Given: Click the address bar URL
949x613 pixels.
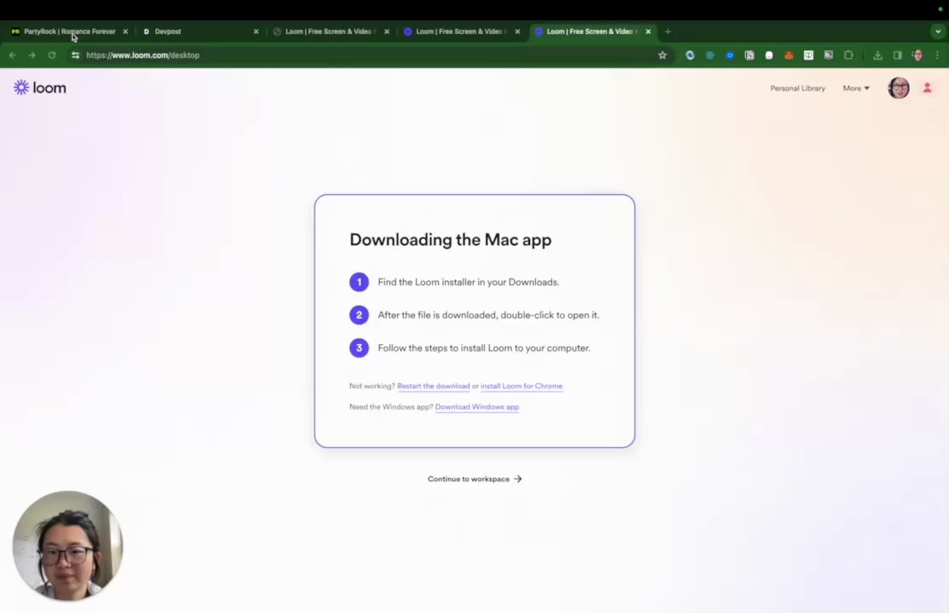Looking at the screenshot, I should [x=143, y=55].
